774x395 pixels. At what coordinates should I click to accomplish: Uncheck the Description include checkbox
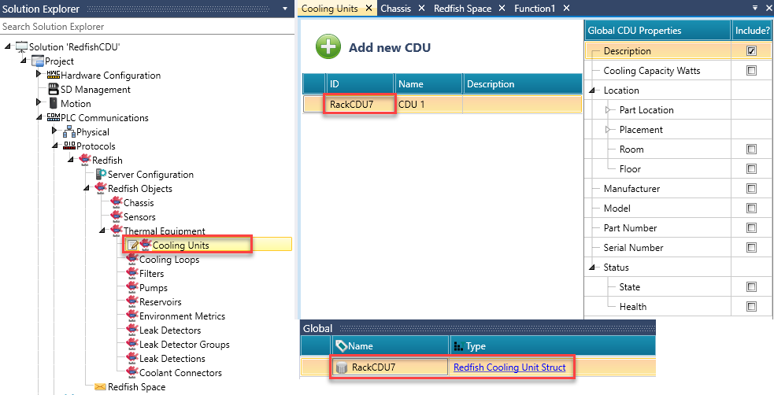[751, 51]
